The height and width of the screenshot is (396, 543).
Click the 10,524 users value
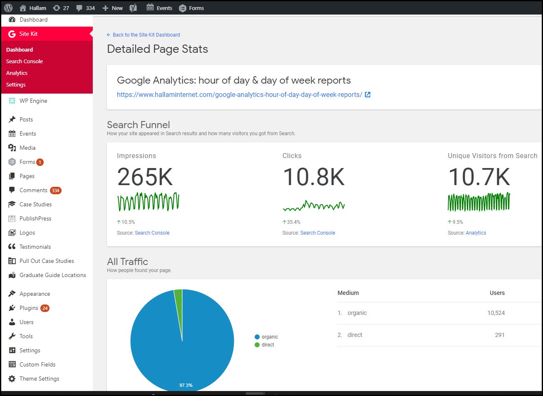(x=496, y=313)
